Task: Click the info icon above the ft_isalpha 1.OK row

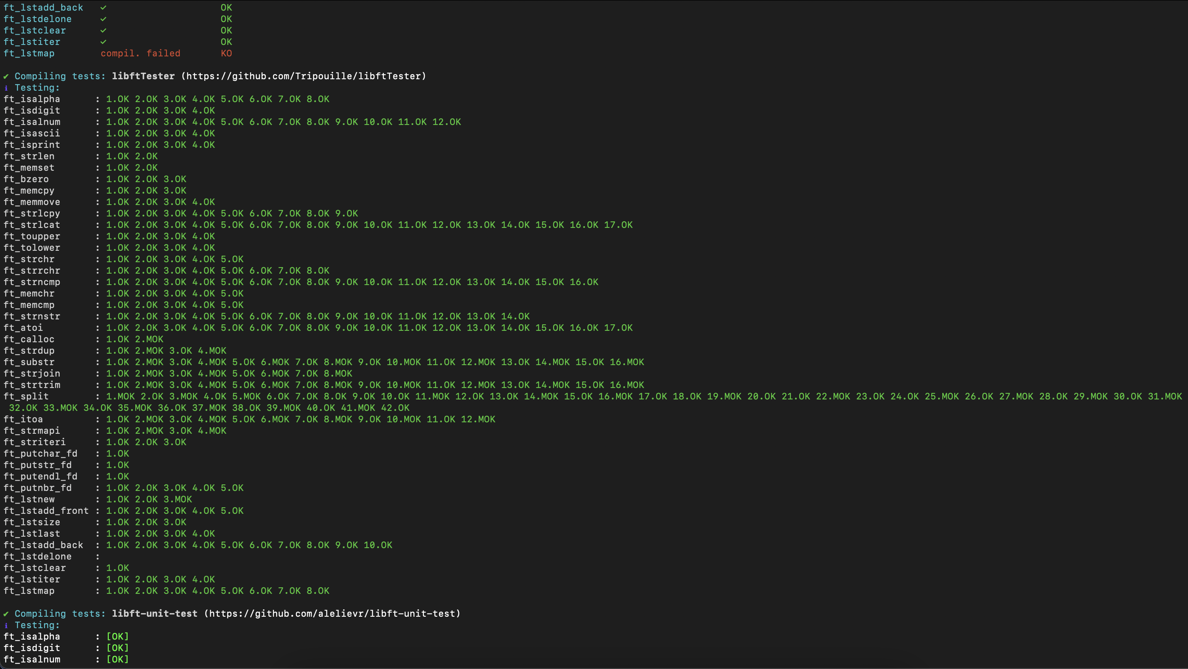Action: coord(6,88)
